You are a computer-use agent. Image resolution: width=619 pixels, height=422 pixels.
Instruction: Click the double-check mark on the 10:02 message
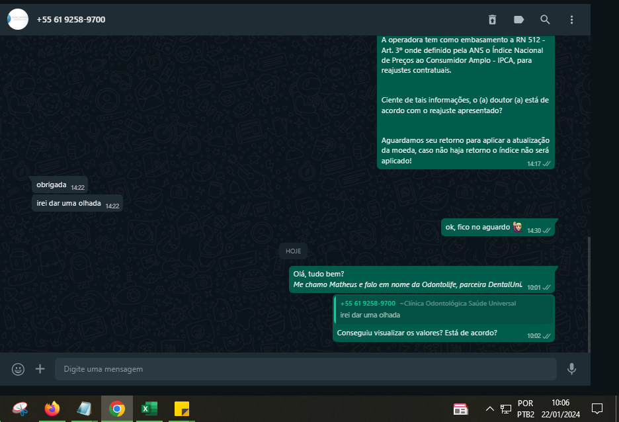click(x=547, y=336)
